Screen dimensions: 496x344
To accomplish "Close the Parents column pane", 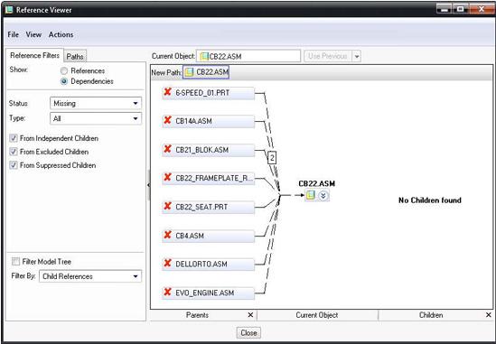I will coord(250,315).
